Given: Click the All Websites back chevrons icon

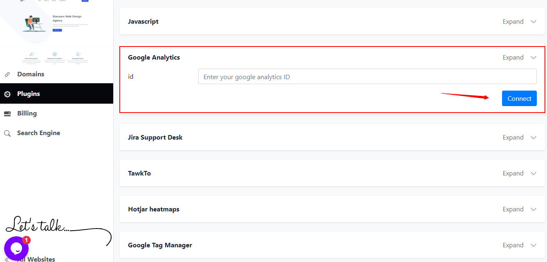Looking at the screenshot, I should [7, 260].
